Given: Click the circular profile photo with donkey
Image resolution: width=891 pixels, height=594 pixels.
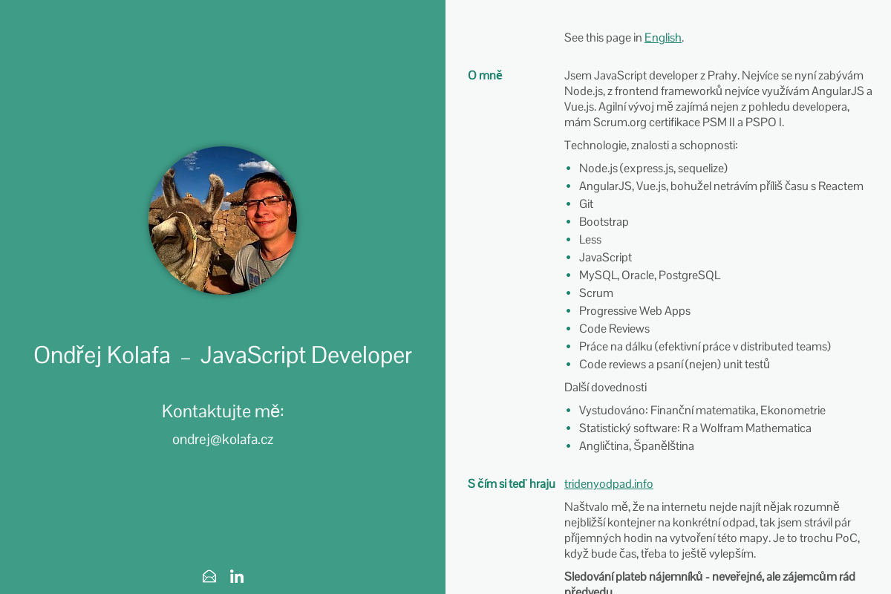Looking at the screenshot, I should (223, 221).
